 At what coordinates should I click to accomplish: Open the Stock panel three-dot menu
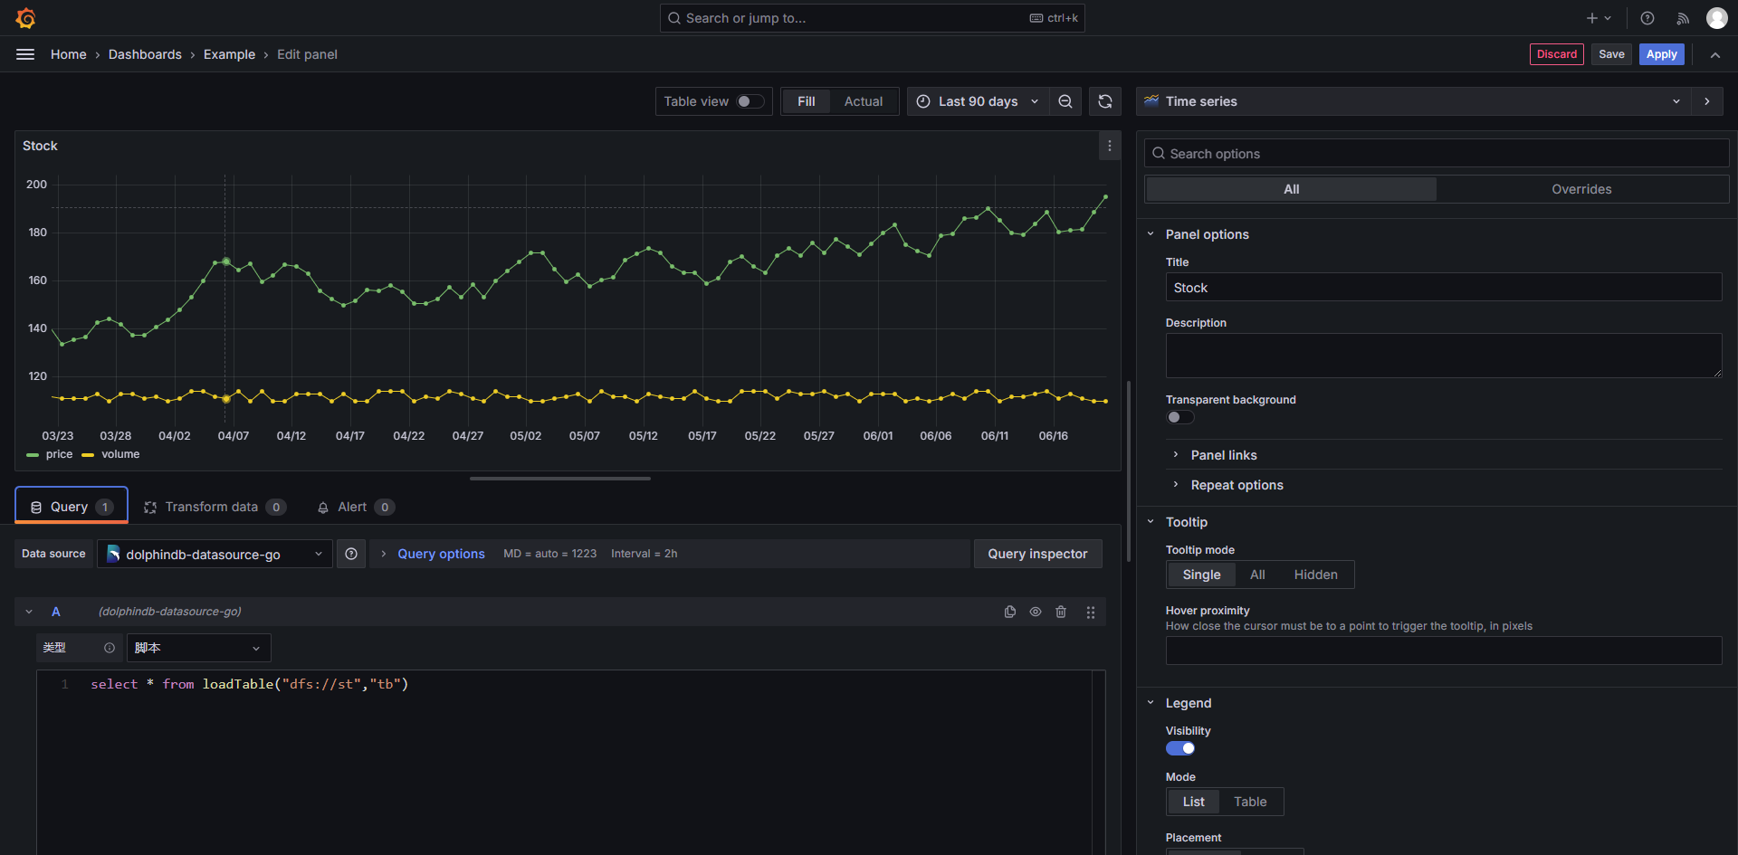(x=1109, y=146)
